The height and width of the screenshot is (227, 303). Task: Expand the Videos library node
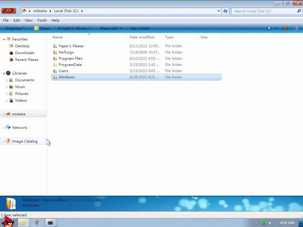click(7, 100)
